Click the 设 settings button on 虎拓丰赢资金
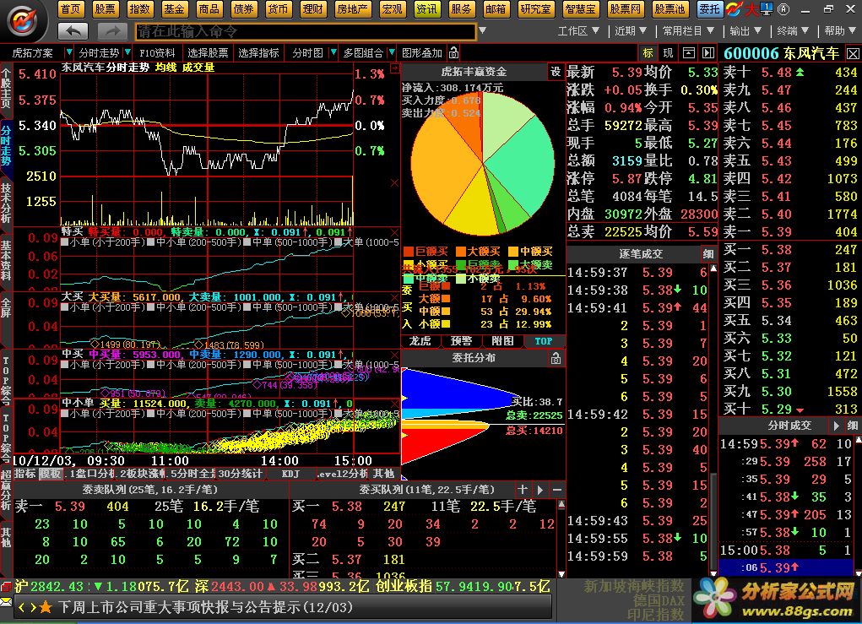 pos(556,72)
